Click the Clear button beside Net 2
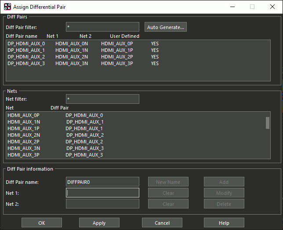 pos(168,204)
